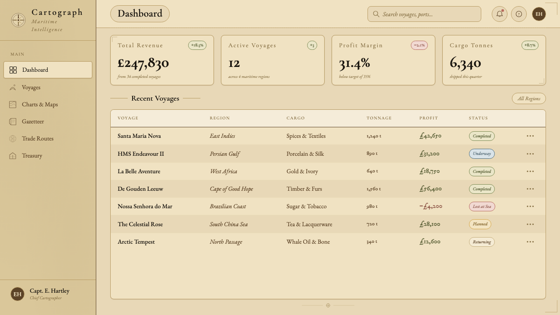Click the compass ornament below the table

(x=328, y=305)
